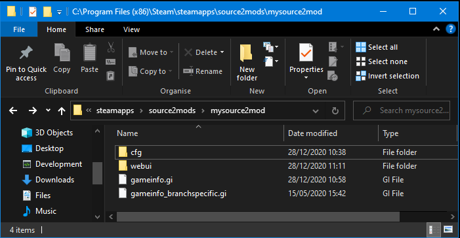Expand the Properties dropdown arrow
The height and width of the screenshot is (238, 460).
tap(306, 78)
